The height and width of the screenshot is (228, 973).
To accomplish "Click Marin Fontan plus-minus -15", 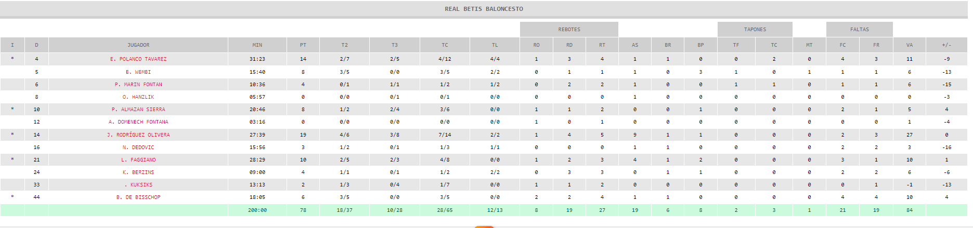I will [x=946, y=85].
